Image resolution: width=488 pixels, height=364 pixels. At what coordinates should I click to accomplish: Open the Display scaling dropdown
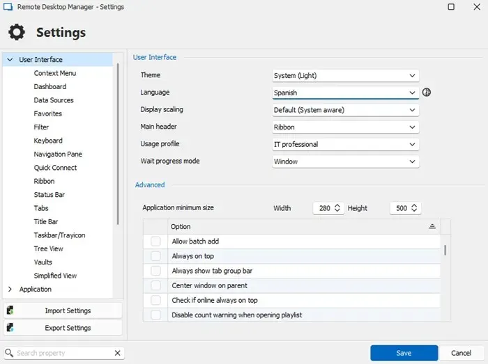click(346, 110)
